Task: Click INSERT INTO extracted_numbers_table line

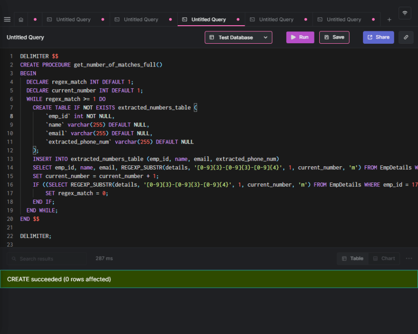Action: tap(156, 159)
